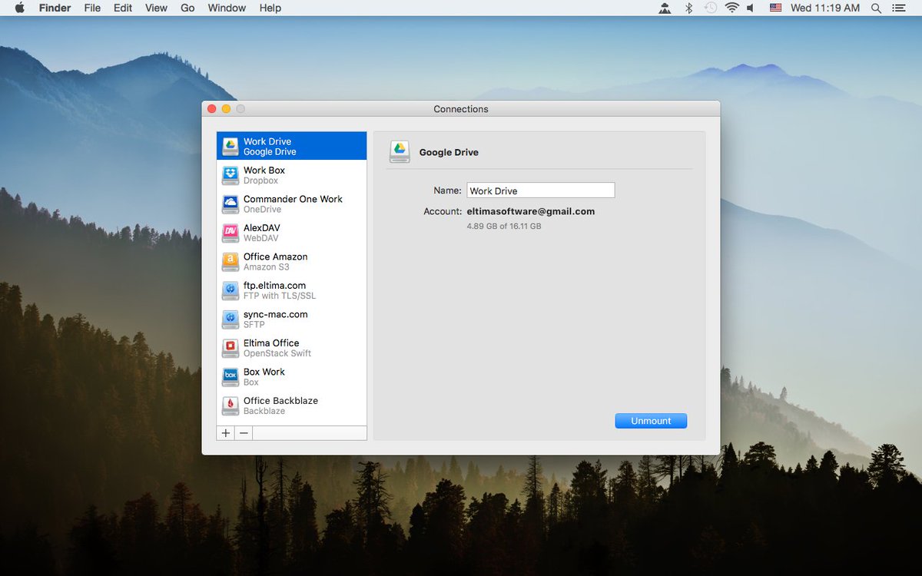Image resolution: width=922 pixels, height=576 pixels.
Task: Close the Connections window
Action: tap(212, 109)
